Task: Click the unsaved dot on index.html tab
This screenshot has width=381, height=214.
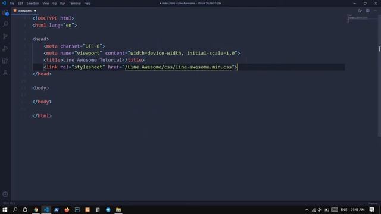Action: 35,11
